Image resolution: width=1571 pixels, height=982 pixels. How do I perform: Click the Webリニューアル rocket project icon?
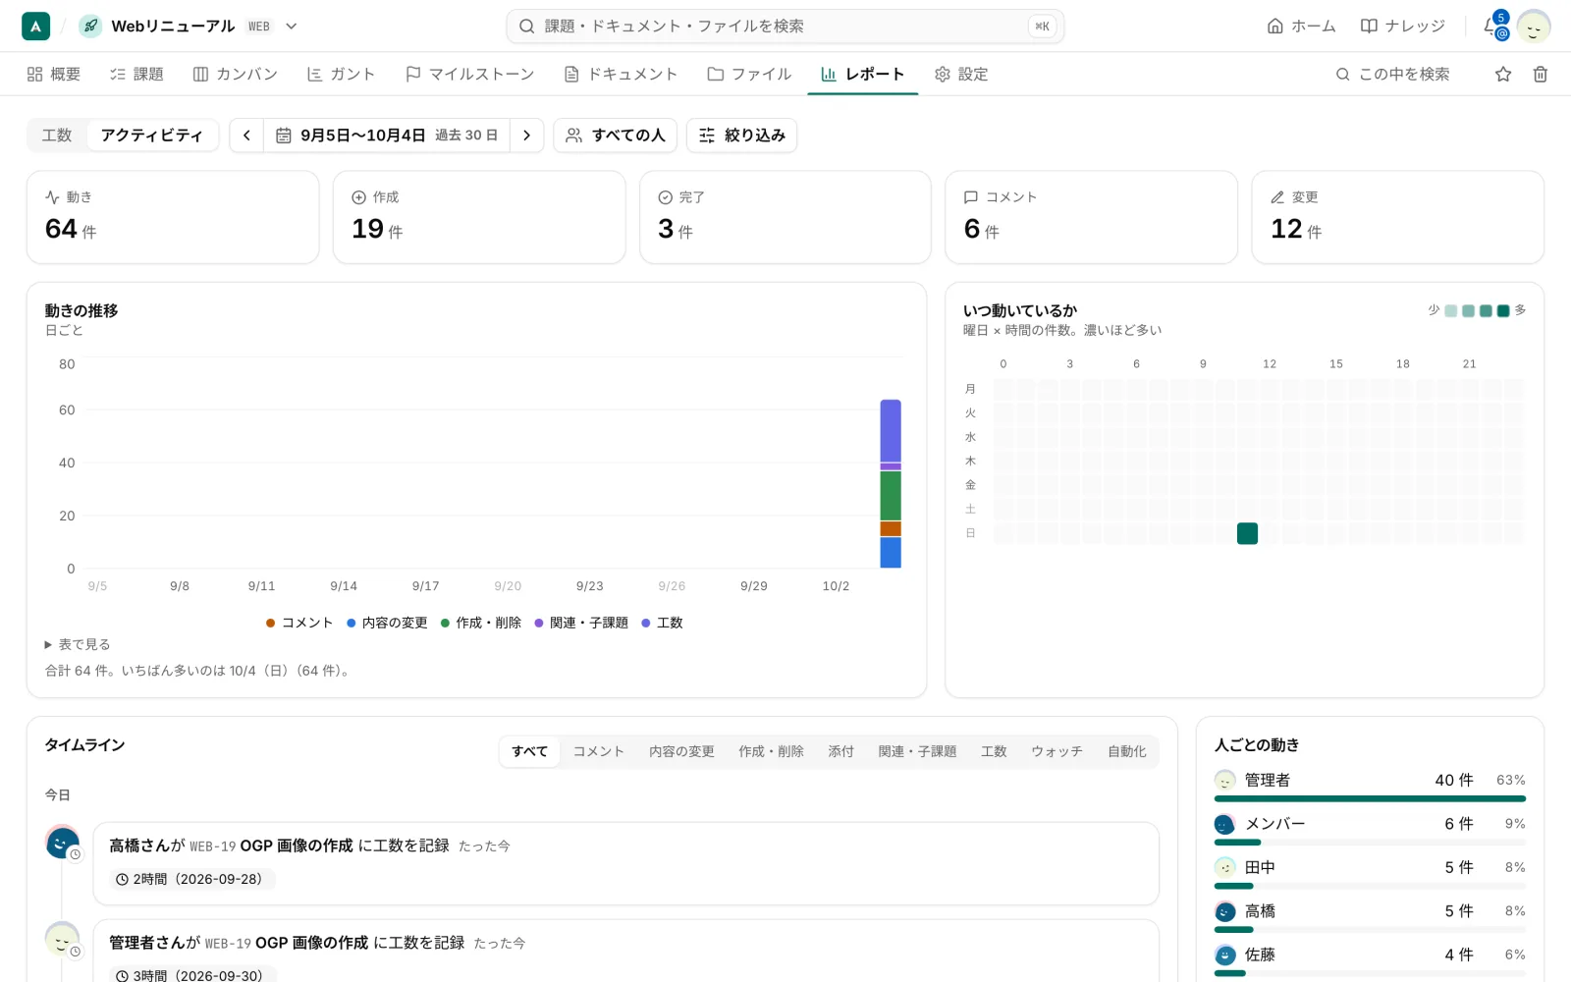point(90,27)
